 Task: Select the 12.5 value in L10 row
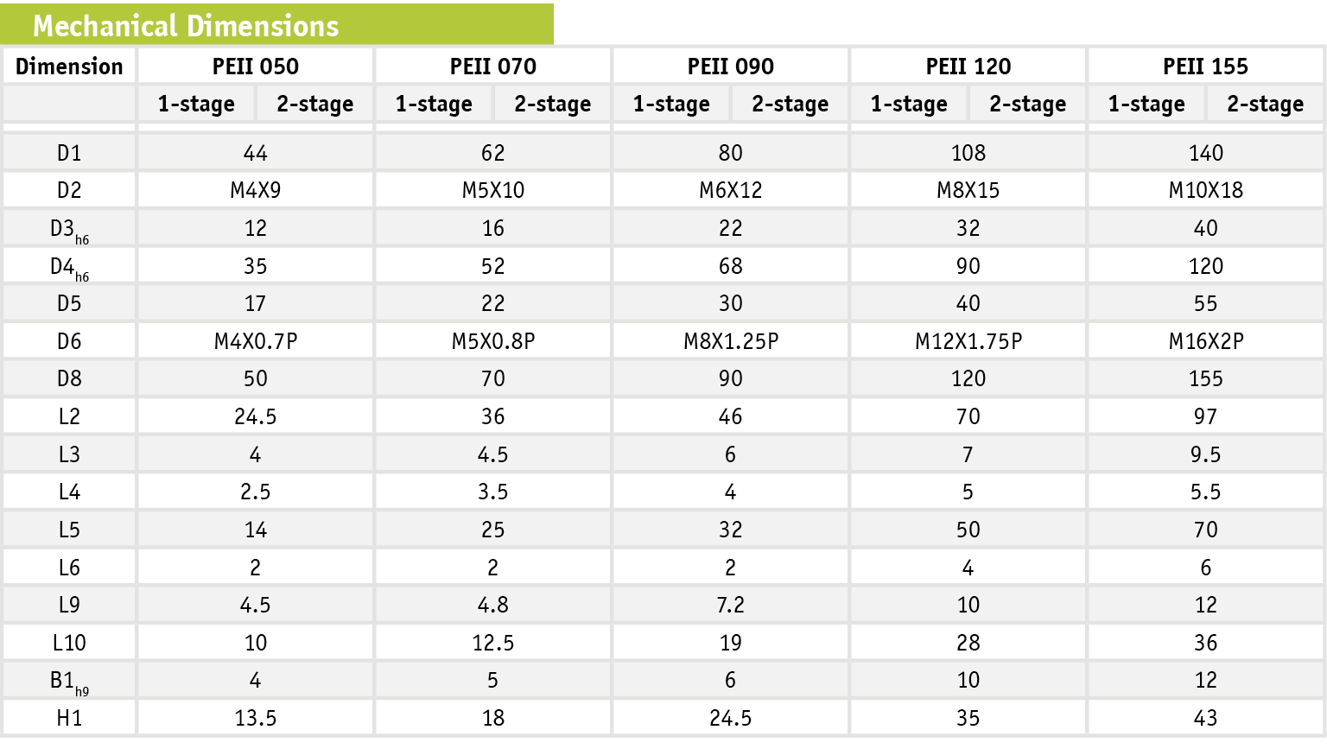tap(493, 643)
